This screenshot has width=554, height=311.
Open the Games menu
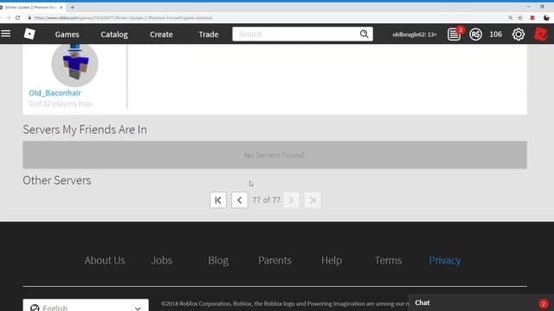click(x=67, y=35)
